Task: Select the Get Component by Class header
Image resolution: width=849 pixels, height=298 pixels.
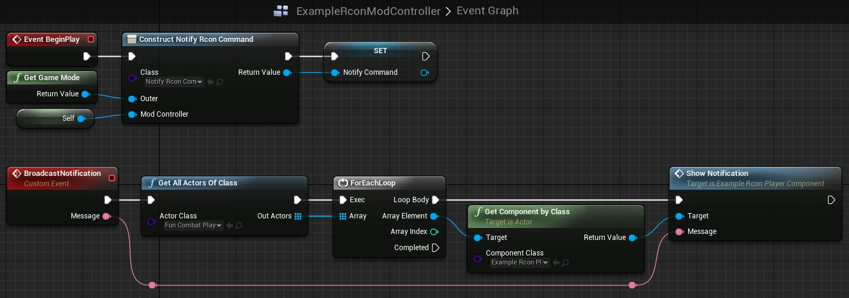Action: 556,216
